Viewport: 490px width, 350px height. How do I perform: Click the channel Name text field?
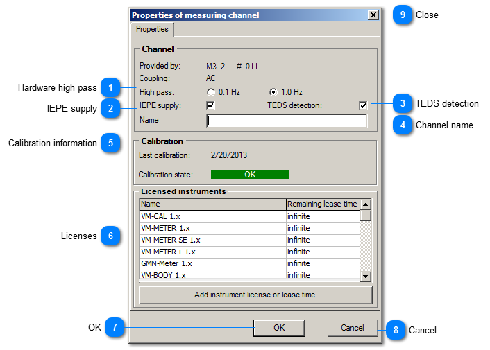point(287,121)
